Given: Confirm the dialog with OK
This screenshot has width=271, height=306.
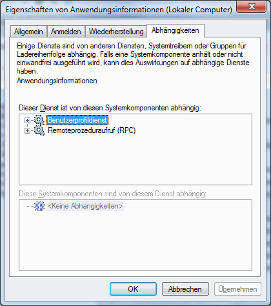Looking at the screenshot, I should click(x=133, y=289).
